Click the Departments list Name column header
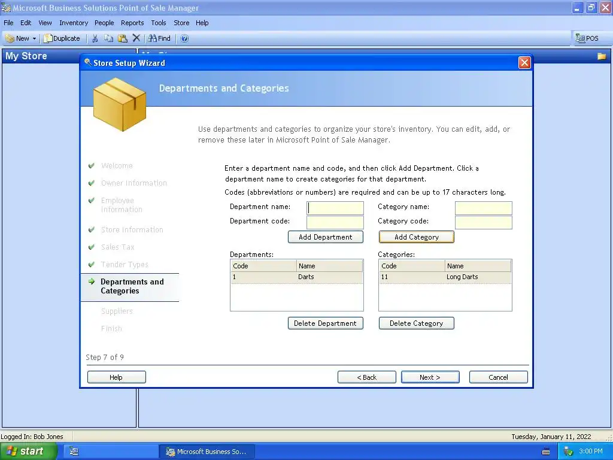The height and width of the screenshot is (460, 613). point(329,266)
